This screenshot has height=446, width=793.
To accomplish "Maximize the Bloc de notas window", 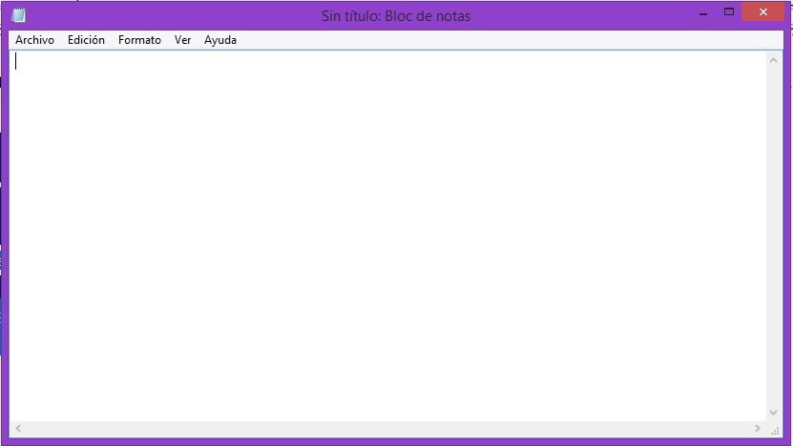I will point(729,12).
